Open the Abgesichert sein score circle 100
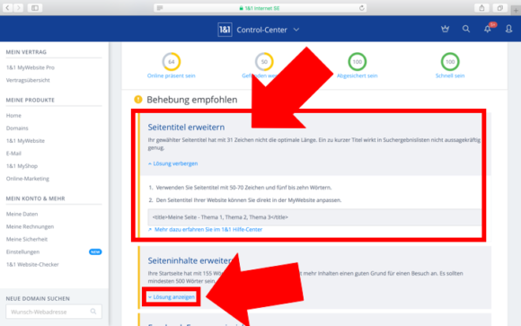 click(358, 61)
